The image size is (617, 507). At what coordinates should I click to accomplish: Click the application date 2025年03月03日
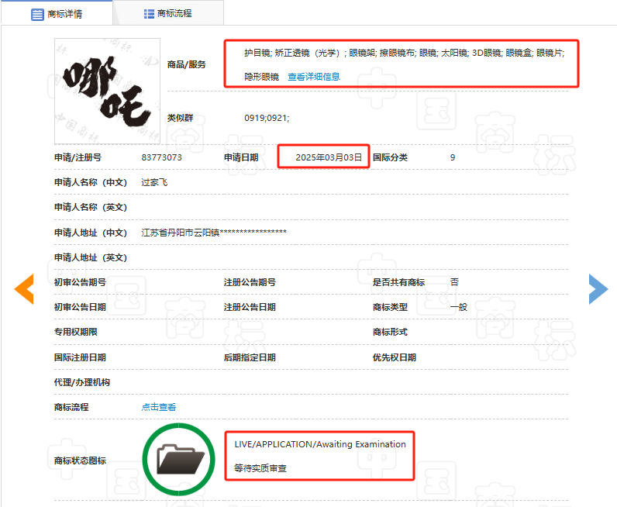click(x=329, y=157)
